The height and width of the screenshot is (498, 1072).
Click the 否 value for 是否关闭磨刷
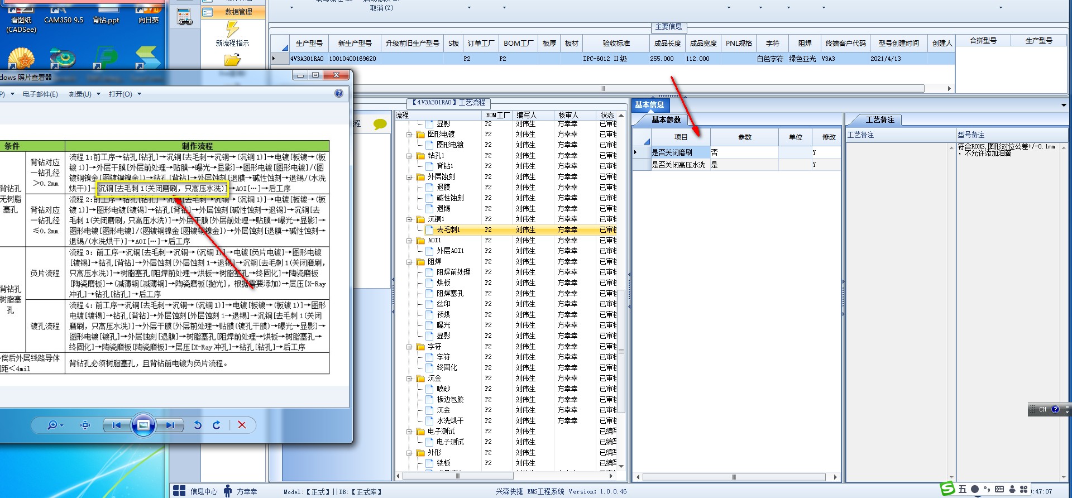(744, 152)
